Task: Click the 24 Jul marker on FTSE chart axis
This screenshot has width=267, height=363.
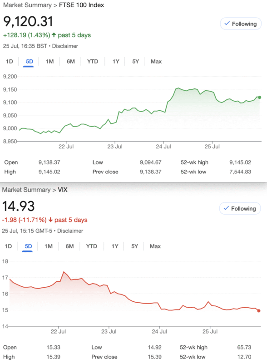Action: 163,146
